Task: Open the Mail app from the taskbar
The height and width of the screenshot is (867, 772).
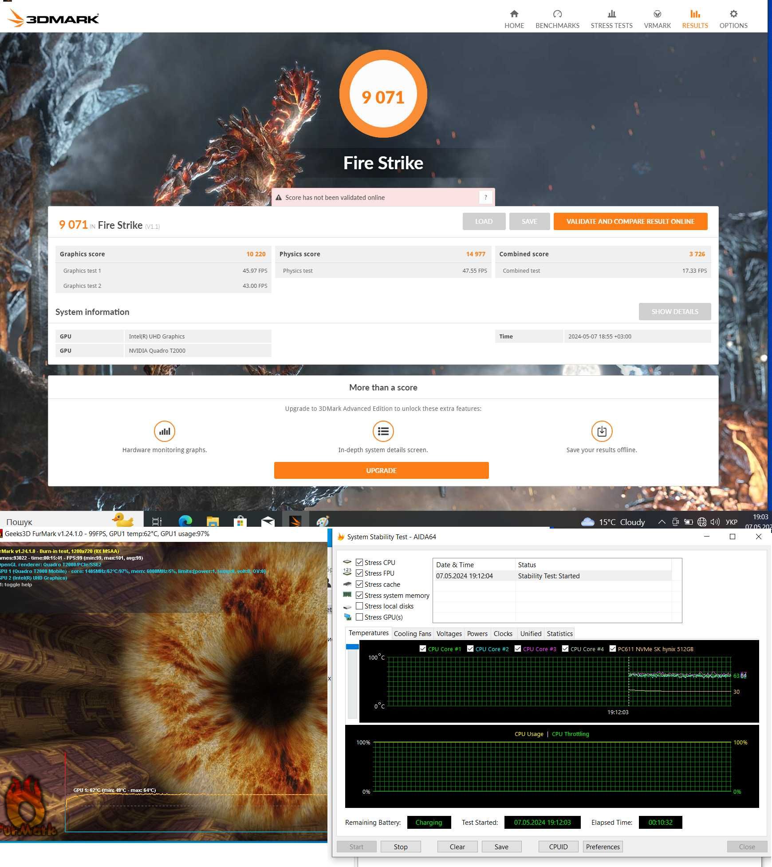Action: click(268, 521)
